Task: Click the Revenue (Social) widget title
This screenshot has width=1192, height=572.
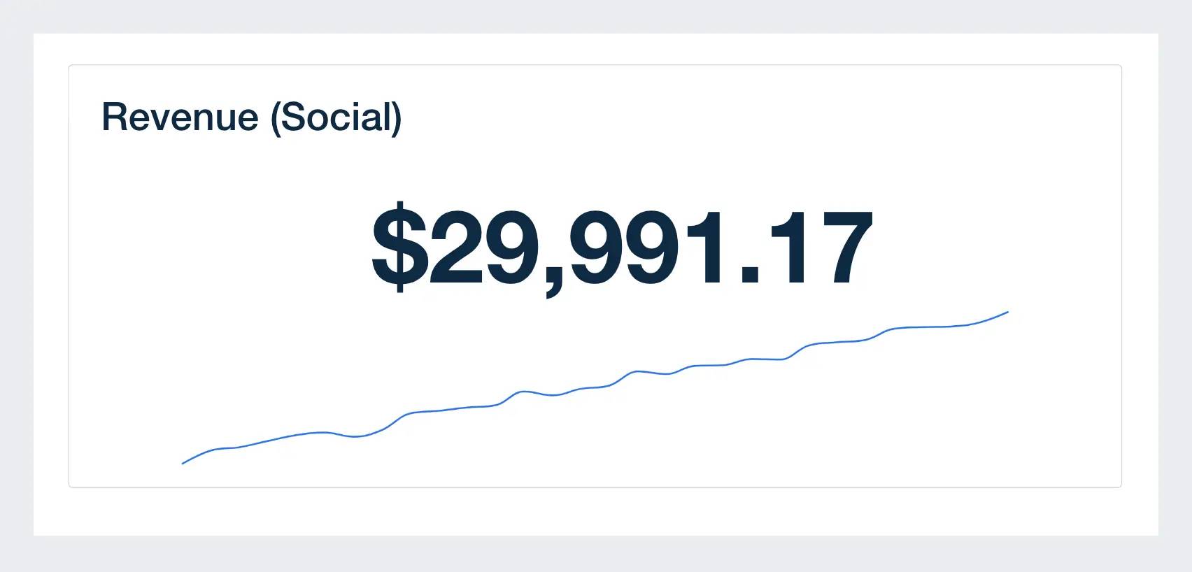Action: click(252, 117)
